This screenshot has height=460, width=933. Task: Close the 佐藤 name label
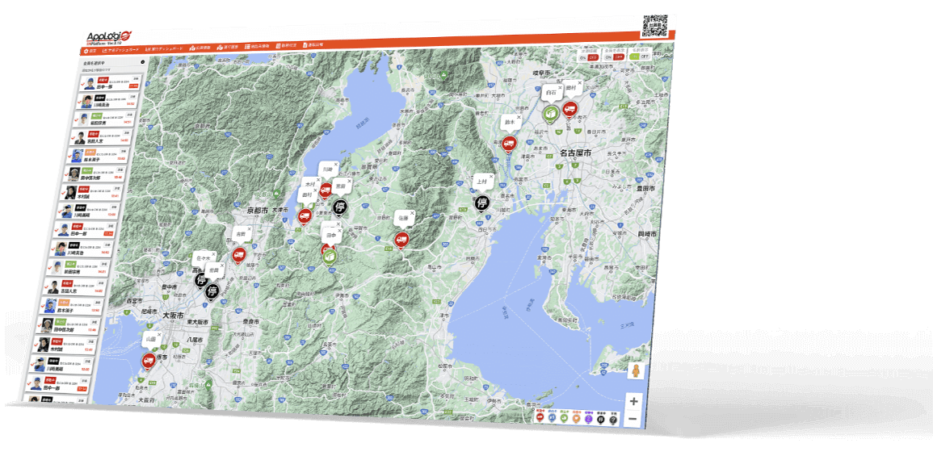point(411,213)
